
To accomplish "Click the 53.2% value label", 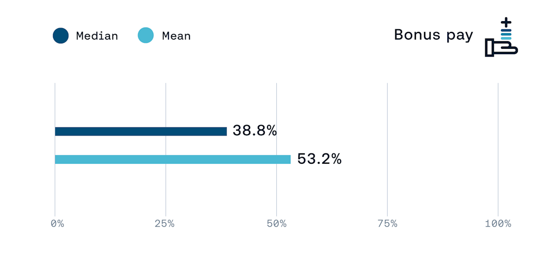I will pos(319,159).
